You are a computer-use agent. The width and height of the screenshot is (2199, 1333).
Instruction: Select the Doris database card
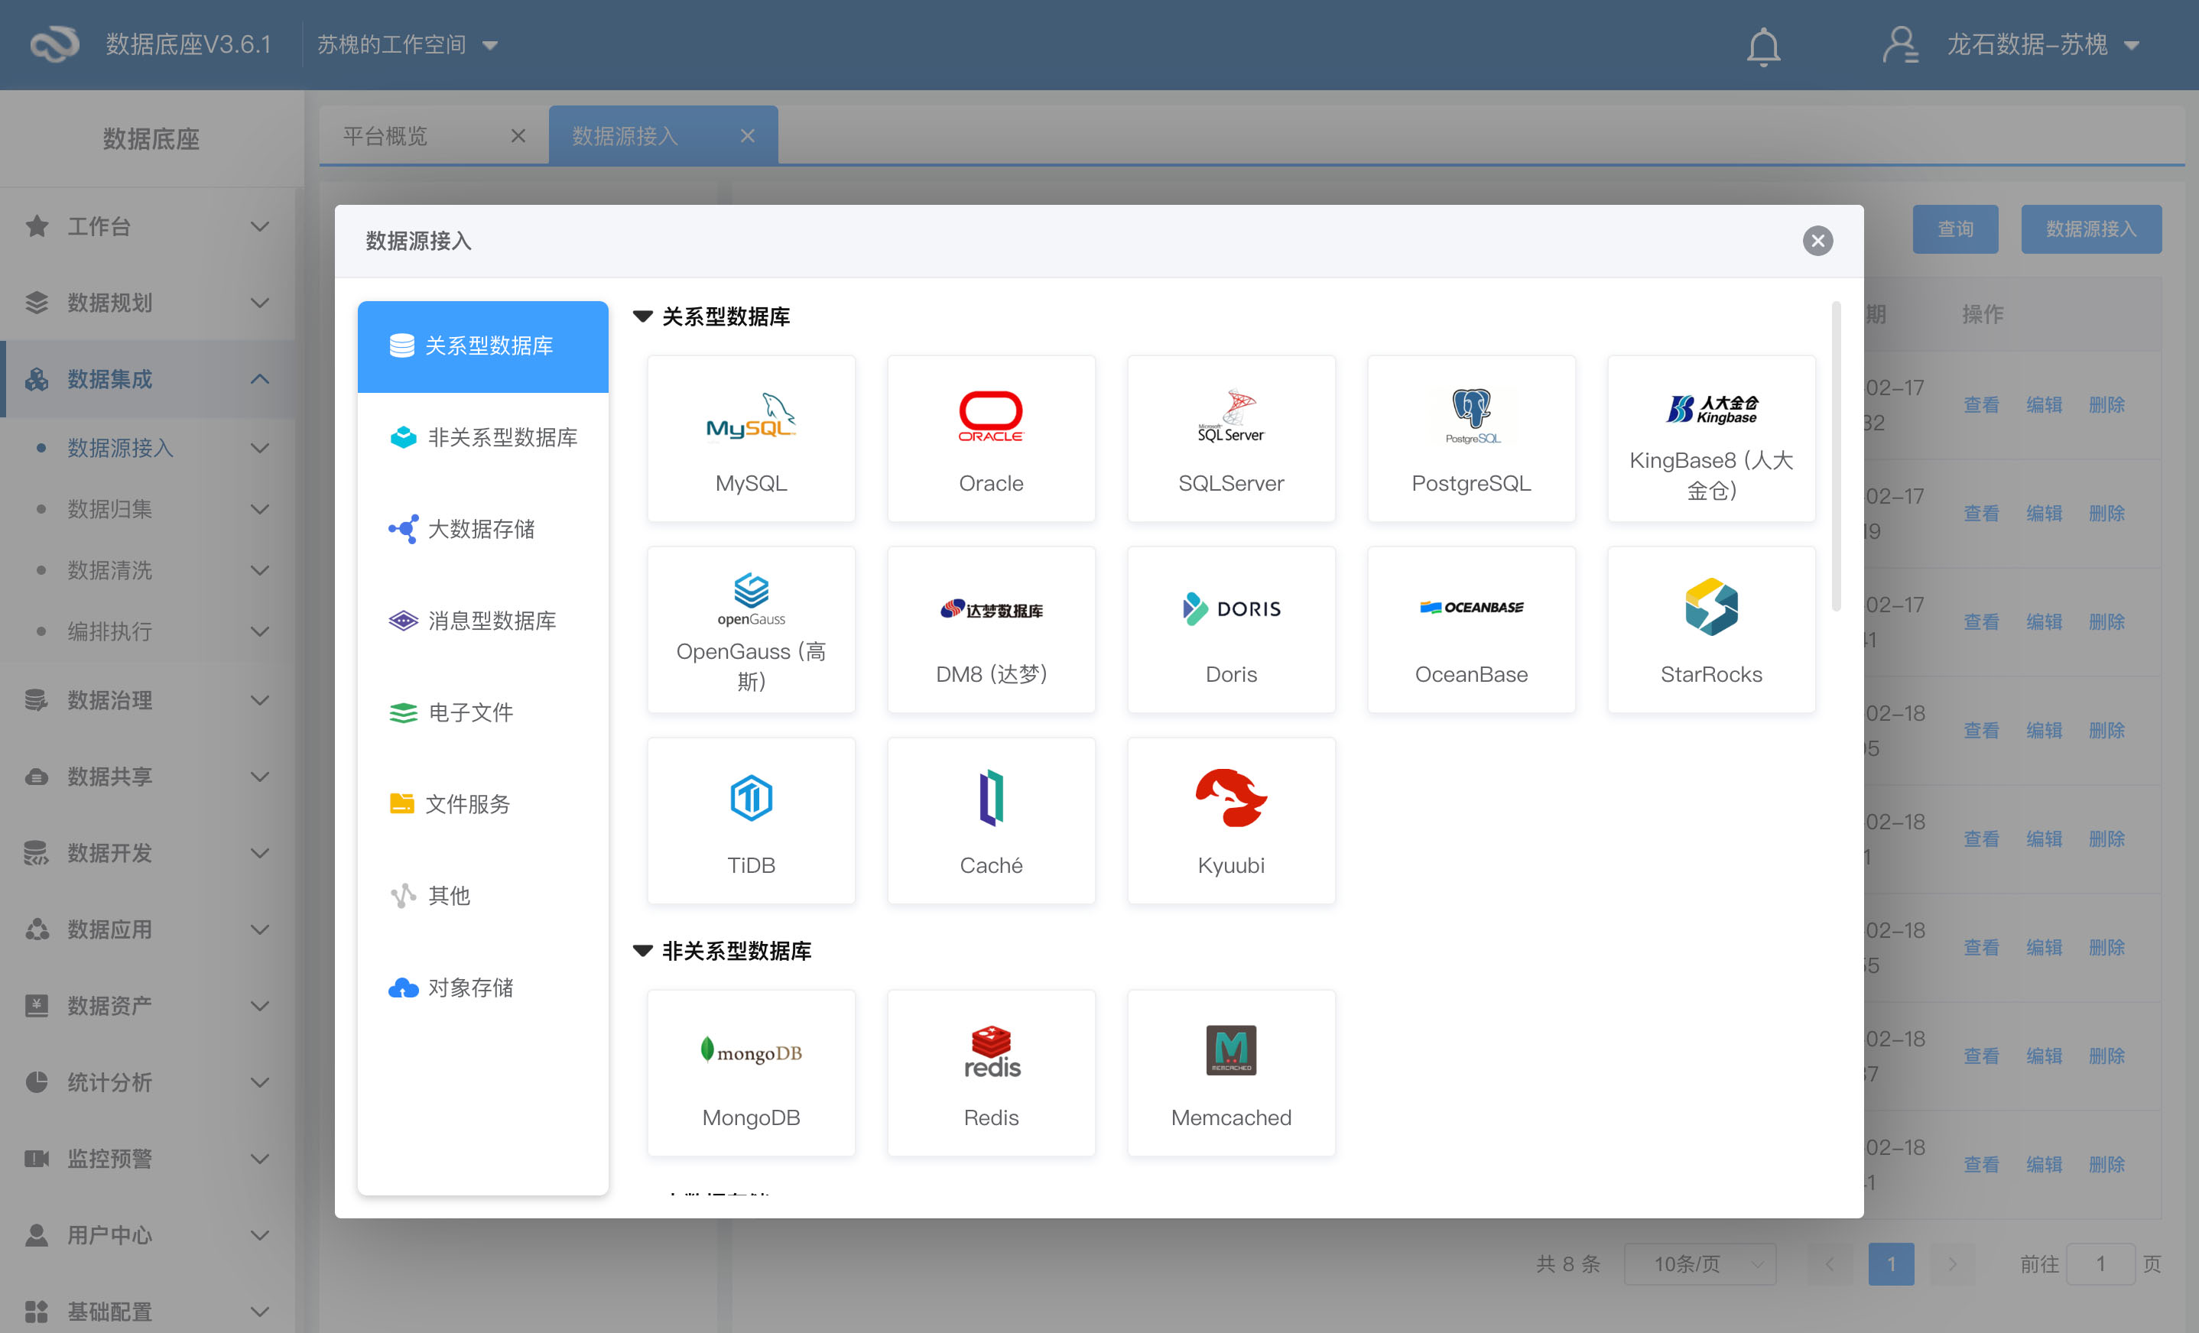click(x=1231, y=629)
